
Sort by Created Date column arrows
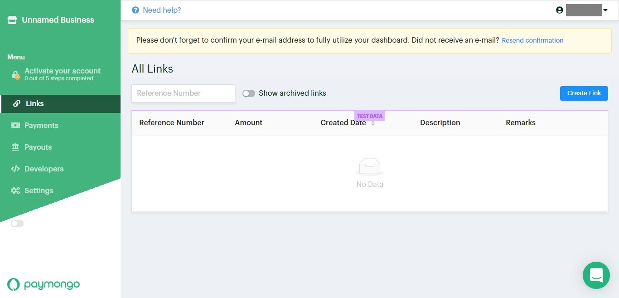pyautogui.click(x=373, y=123)
